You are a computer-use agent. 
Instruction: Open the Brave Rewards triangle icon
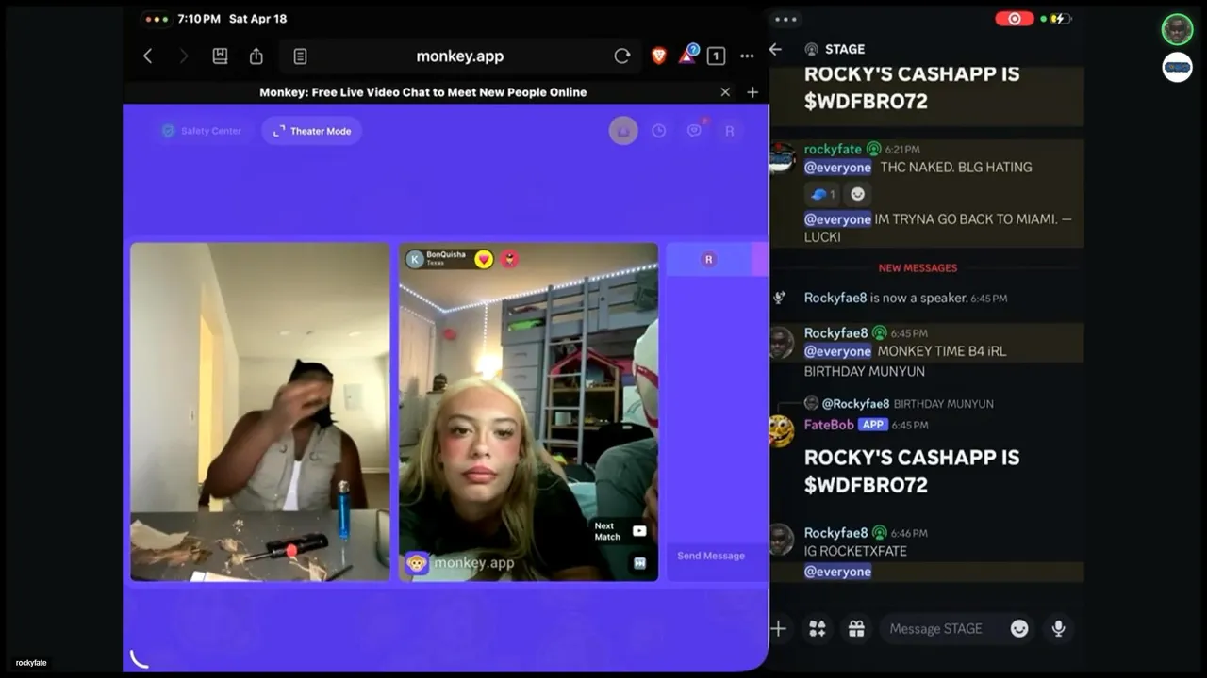coord(687,56)
